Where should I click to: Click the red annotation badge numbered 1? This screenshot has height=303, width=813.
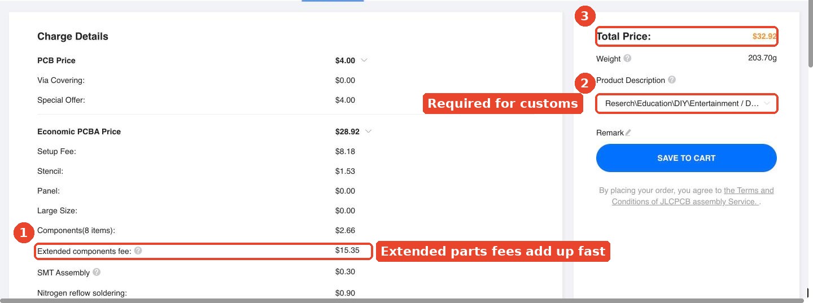click(24, 233)
